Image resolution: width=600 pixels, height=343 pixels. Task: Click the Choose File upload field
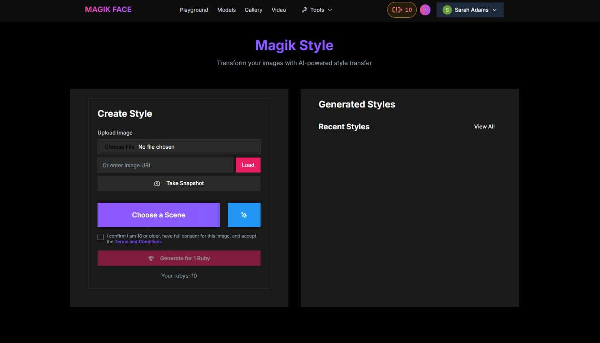point(179,147)
